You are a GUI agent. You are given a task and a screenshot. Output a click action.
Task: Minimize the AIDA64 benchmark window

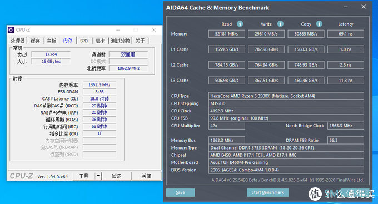point(345,7)
